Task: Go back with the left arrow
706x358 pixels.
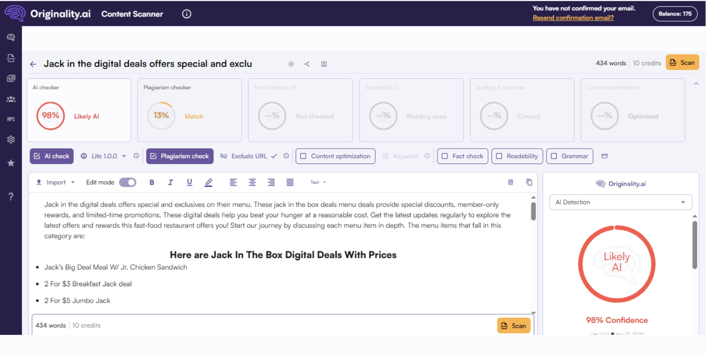Action: [33, 64]
